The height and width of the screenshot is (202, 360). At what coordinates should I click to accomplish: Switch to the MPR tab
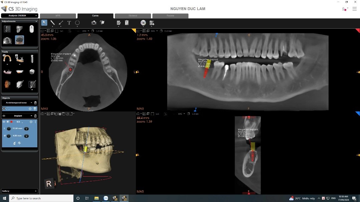(x=58, y=16)
